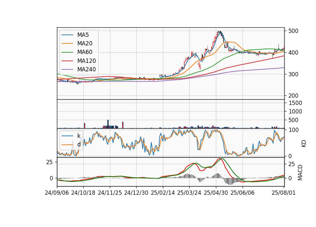Click the 100 tick on KD axis
Image resolution: width=316 pixels, height=227 pixels.
pos(294,130)
